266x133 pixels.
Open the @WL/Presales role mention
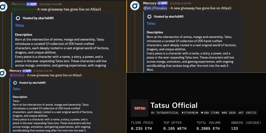click(x=155, y=8)
